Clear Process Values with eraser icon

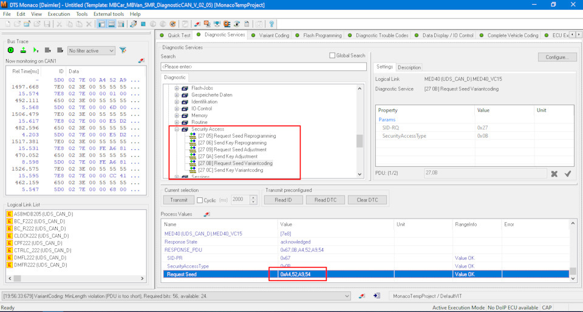(x=206, y=214)
